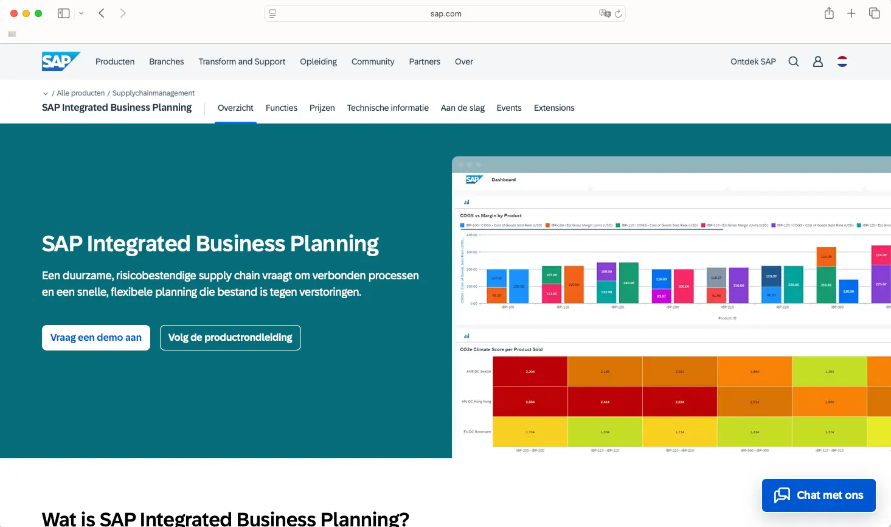This screenshot has height=527, width=891.
Task: Switch to the Functies tab
Action: 282,108
